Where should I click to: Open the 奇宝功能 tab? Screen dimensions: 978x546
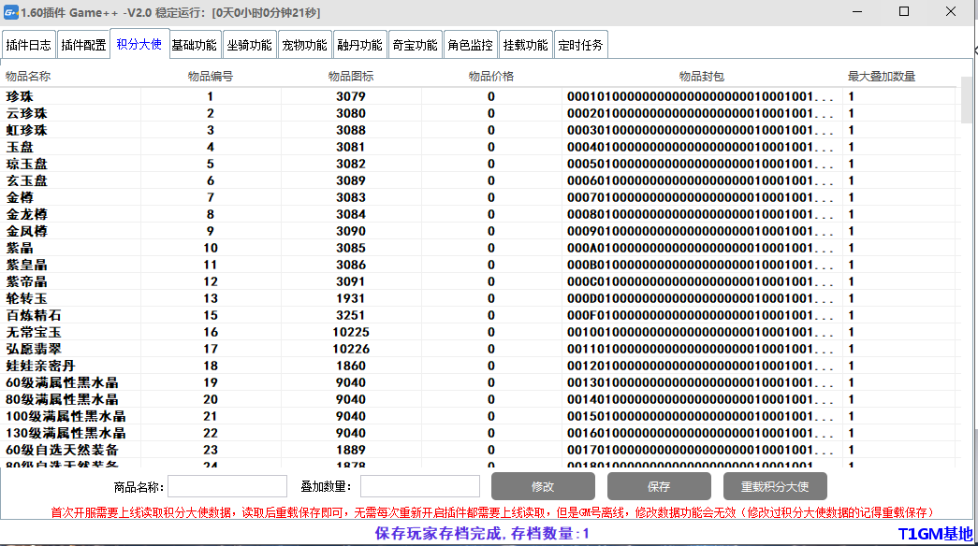point(415,45)
